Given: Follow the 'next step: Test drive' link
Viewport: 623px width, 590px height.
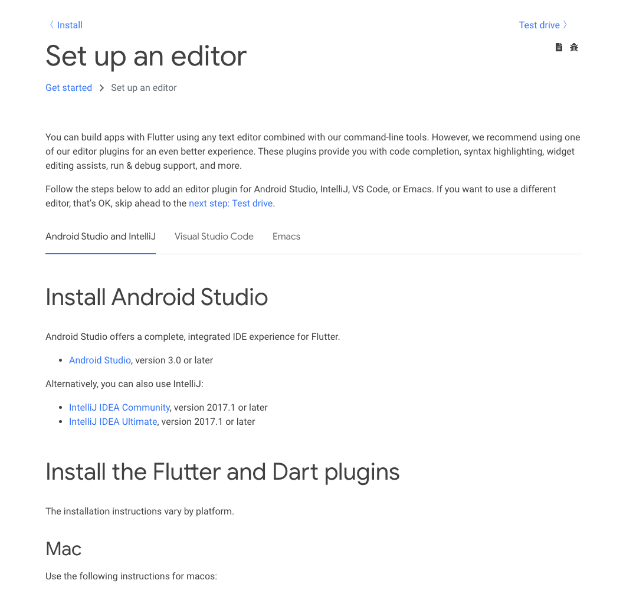Looking at the screenshot, I should click(x=231, y=203).
